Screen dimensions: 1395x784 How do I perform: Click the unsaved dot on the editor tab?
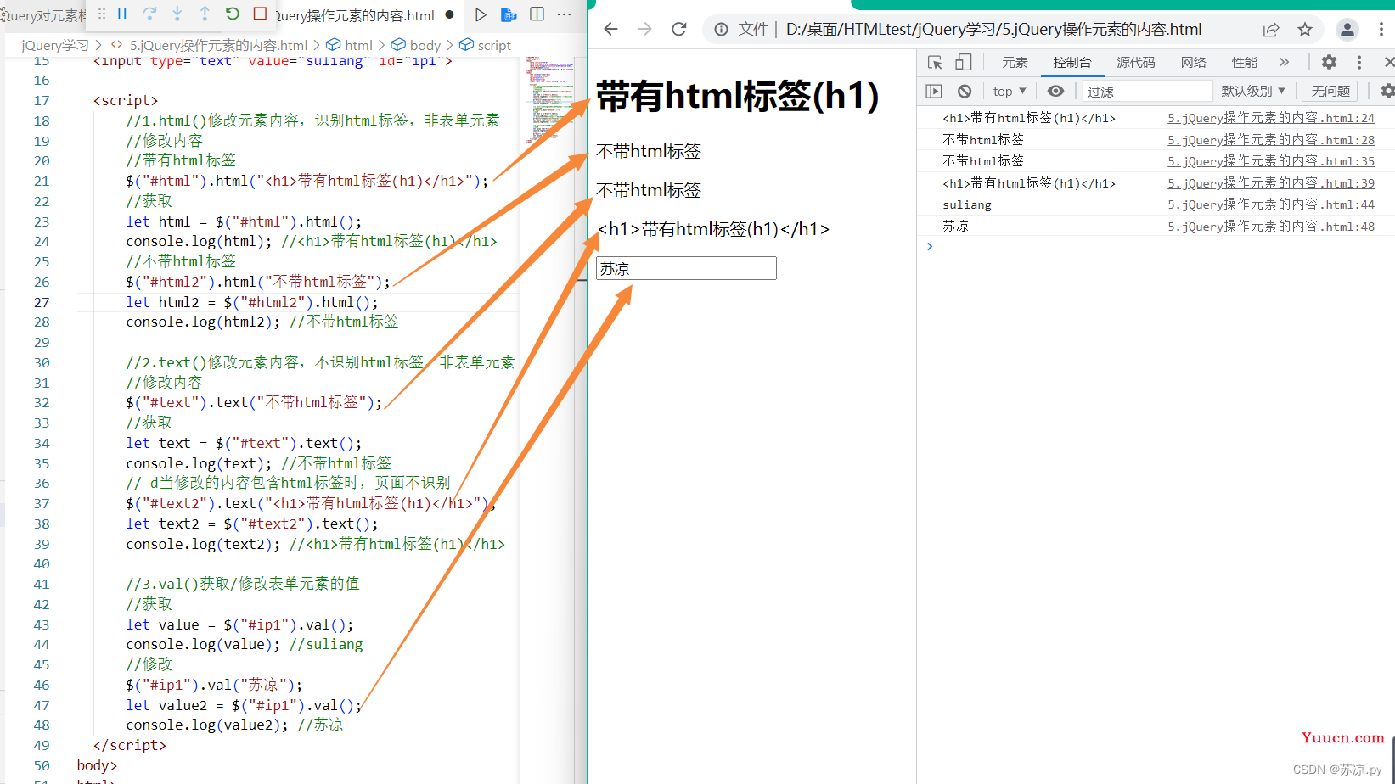[x=449, y=14]
